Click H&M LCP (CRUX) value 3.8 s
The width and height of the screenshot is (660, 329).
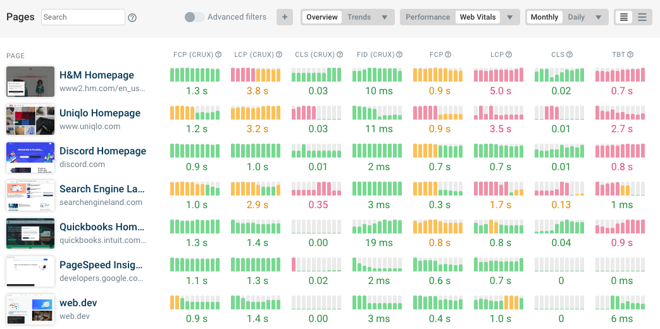257,91
